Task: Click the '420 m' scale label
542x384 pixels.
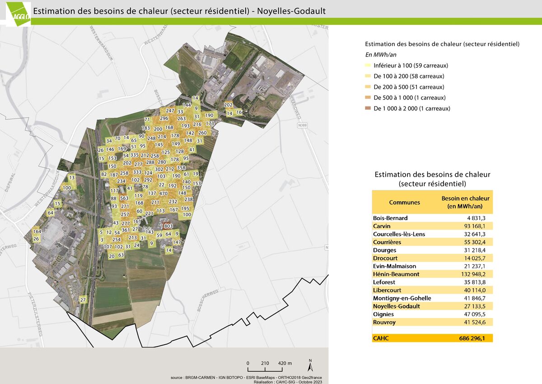Action: coord(285,363)
